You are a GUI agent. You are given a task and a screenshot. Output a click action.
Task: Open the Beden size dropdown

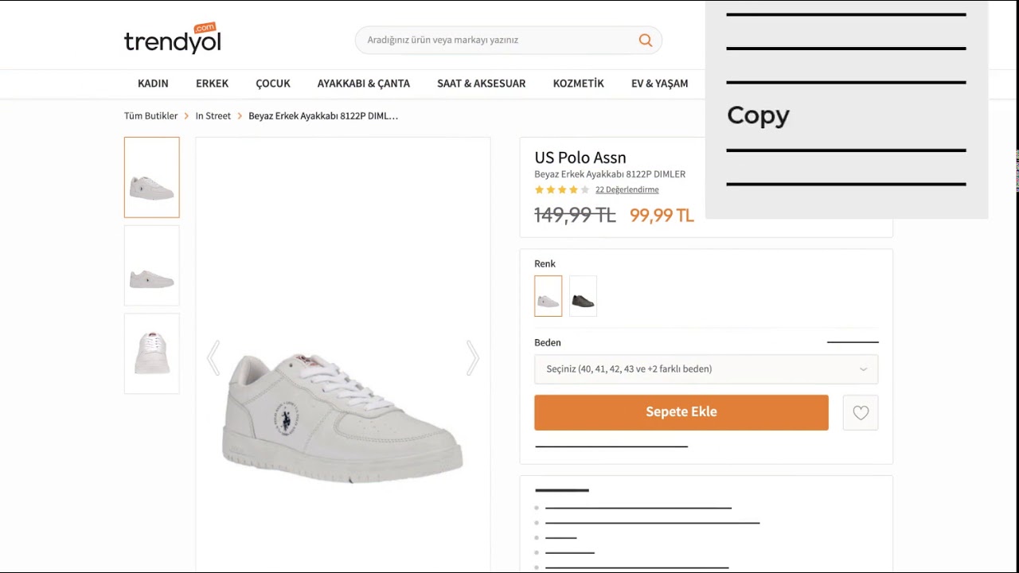tap(706, 369)
